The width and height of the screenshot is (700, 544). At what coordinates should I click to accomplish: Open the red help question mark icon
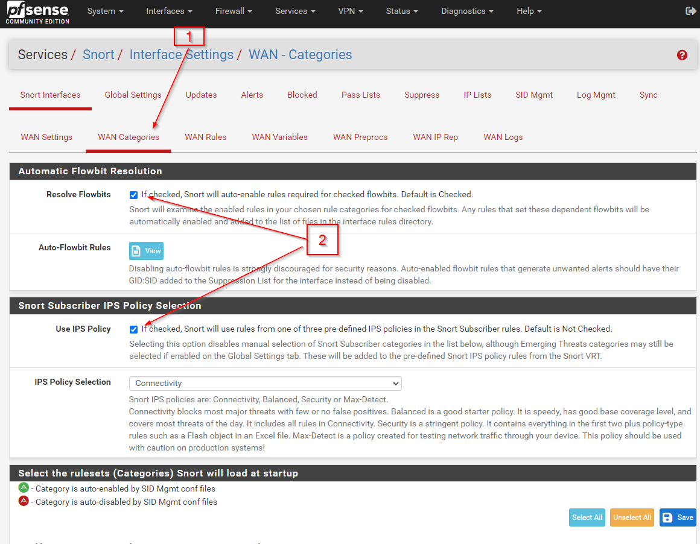click(x=682, y=55)
